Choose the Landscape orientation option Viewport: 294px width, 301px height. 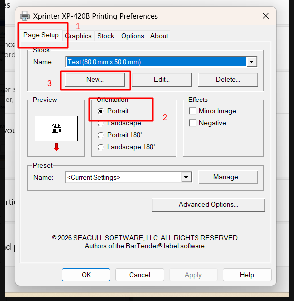click(x=100, y=123)
